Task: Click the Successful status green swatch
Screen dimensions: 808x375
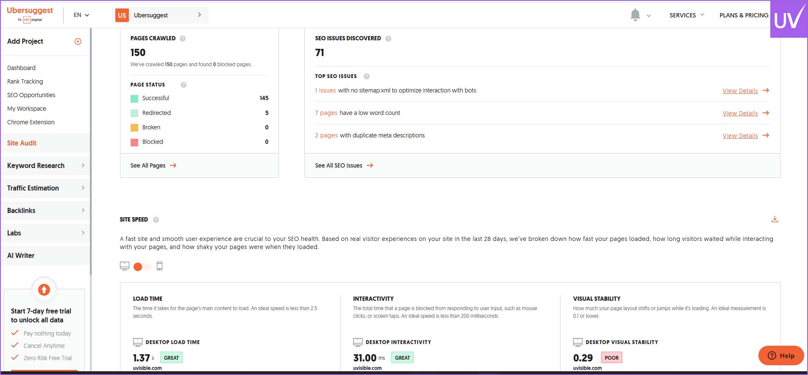Action: coord(134,98)
